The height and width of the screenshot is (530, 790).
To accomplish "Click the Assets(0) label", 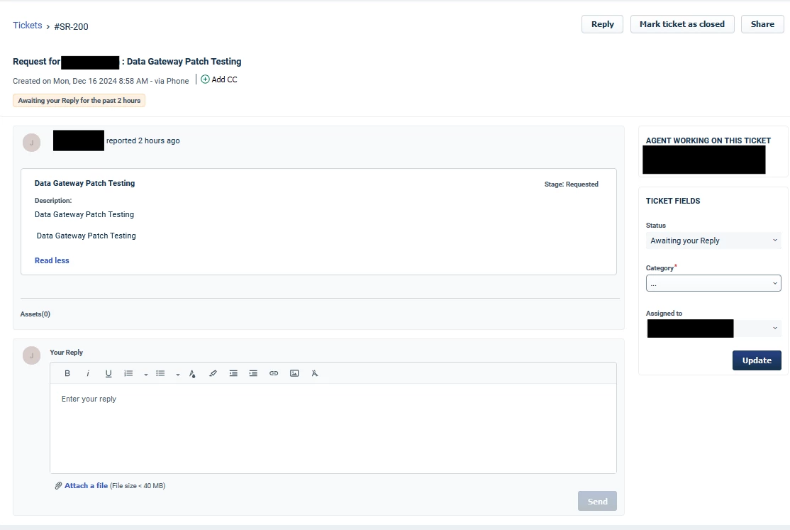I will [x=35, y=314].
